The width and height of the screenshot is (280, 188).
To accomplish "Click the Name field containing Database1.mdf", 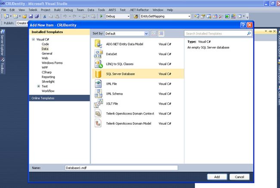I will coord(121,168).
